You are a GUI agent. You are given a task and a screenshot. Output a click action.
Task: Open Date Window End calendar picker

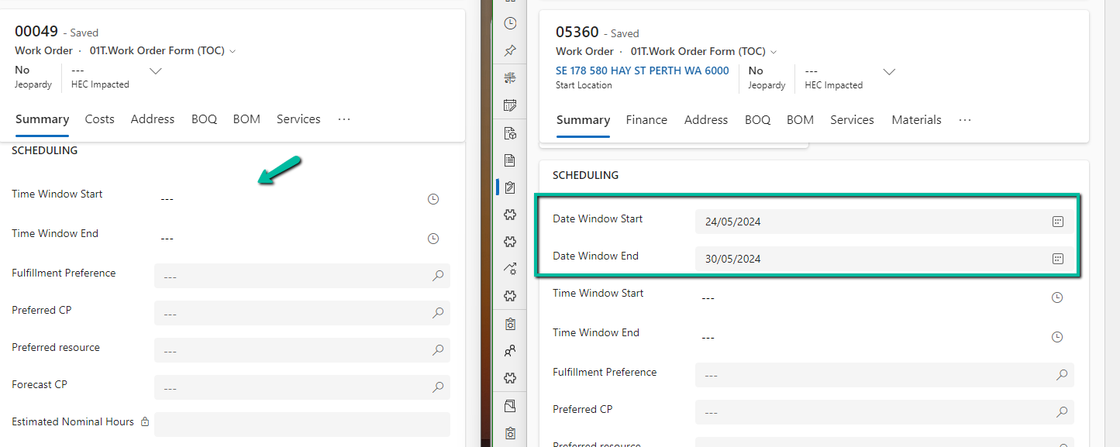click(x=1057, y=259)
